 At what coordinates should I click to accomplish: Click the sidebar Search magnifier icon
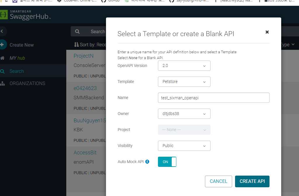click(x=2, y=71)
